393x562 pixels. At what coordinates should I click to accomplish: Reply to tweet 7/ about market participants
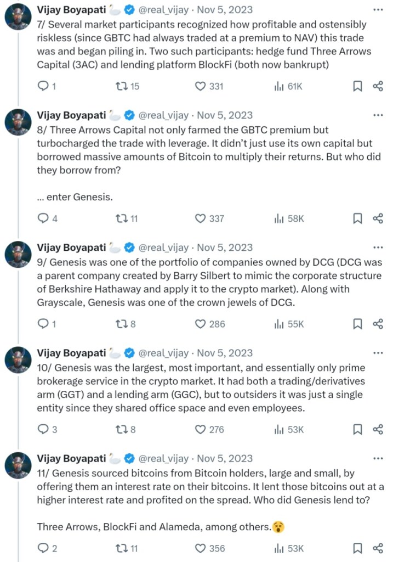43,86
